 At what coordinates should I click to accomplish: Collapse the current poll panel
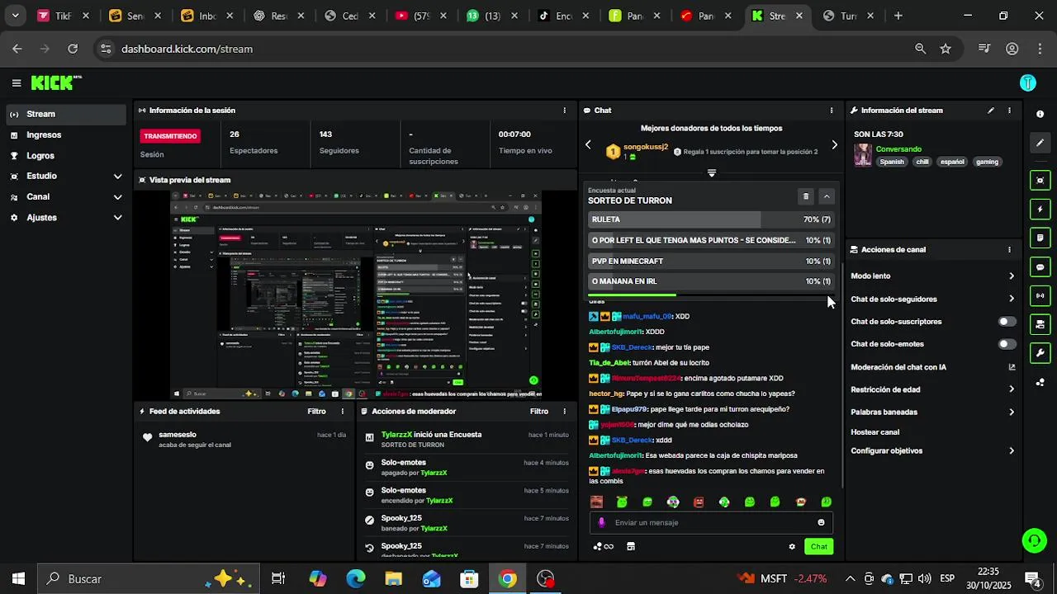(827, 196)
